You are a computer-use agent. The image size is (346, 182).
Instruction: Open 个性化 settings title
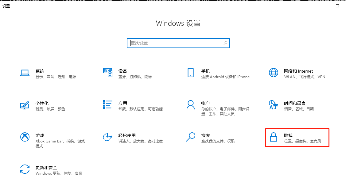click(x=42, y=103)
